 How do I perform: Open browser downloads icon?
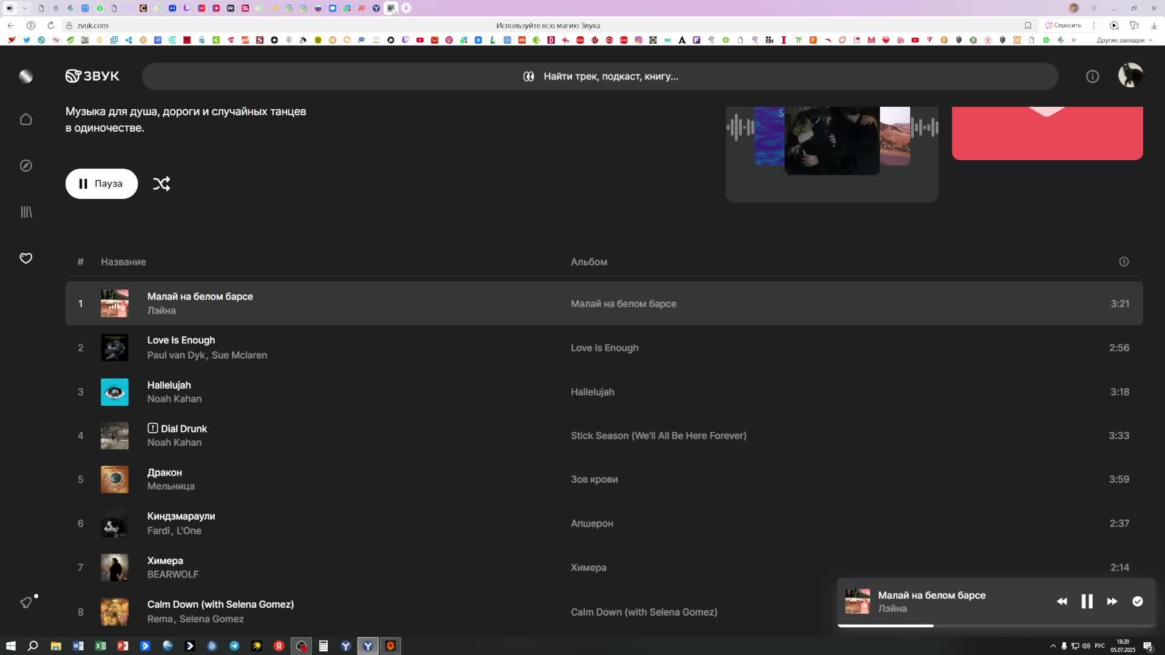click(1153, 25)
